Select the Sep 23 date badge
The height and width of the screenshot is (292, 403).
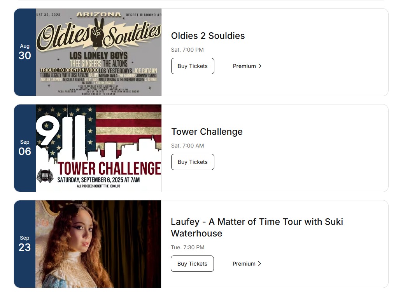tap(25, 244)
